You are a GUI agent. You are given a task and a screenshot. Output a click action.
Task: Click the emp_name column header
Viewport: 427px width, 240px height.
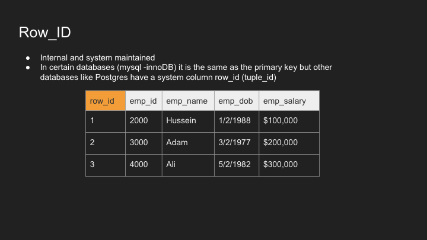pyautogui.click(x=188, y=101)
